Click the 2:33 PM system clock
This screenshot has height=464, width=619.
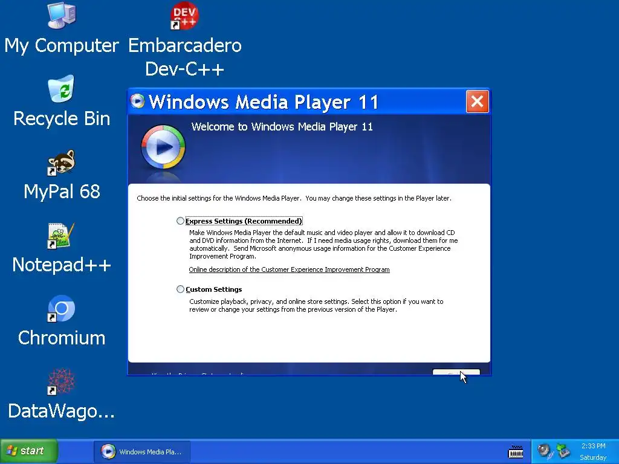pos(593,446)
